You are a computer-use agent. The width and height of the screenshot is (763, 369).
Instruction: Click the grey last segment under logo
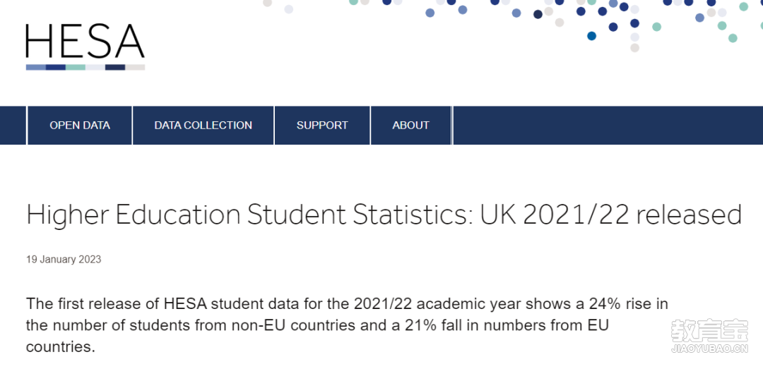(135, 67)
